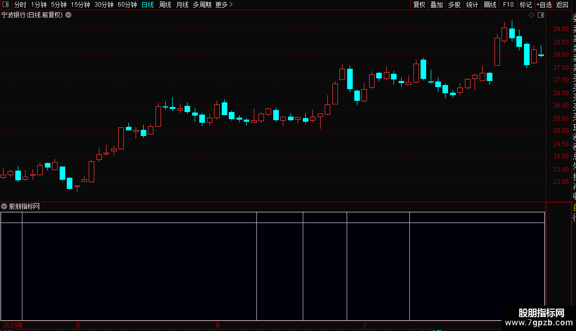
Task: Click the month 5 marker on time axis
Action: point(78,325)
